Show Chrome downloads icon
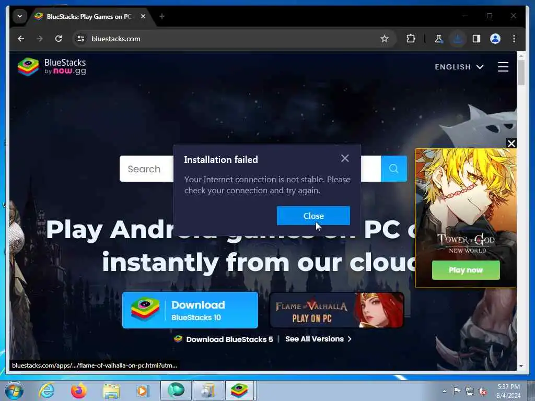535x401 pixels. [458, 39]
